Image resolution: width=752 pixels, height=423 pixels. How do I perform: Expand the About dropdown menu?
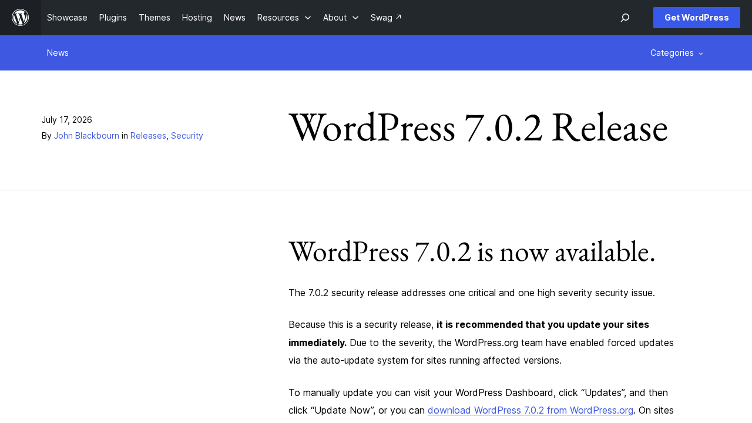(341, 18)
